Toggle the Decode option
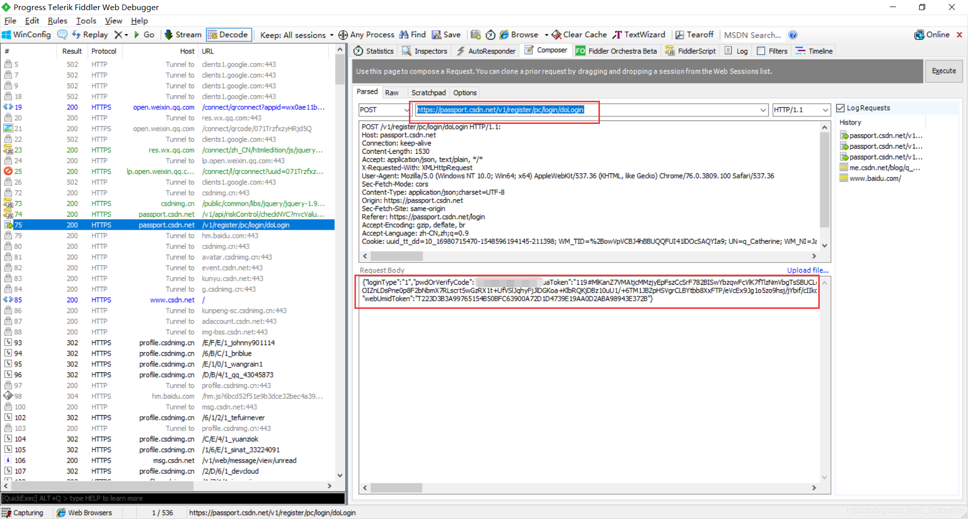968x519 pixels. coord(228,34)
